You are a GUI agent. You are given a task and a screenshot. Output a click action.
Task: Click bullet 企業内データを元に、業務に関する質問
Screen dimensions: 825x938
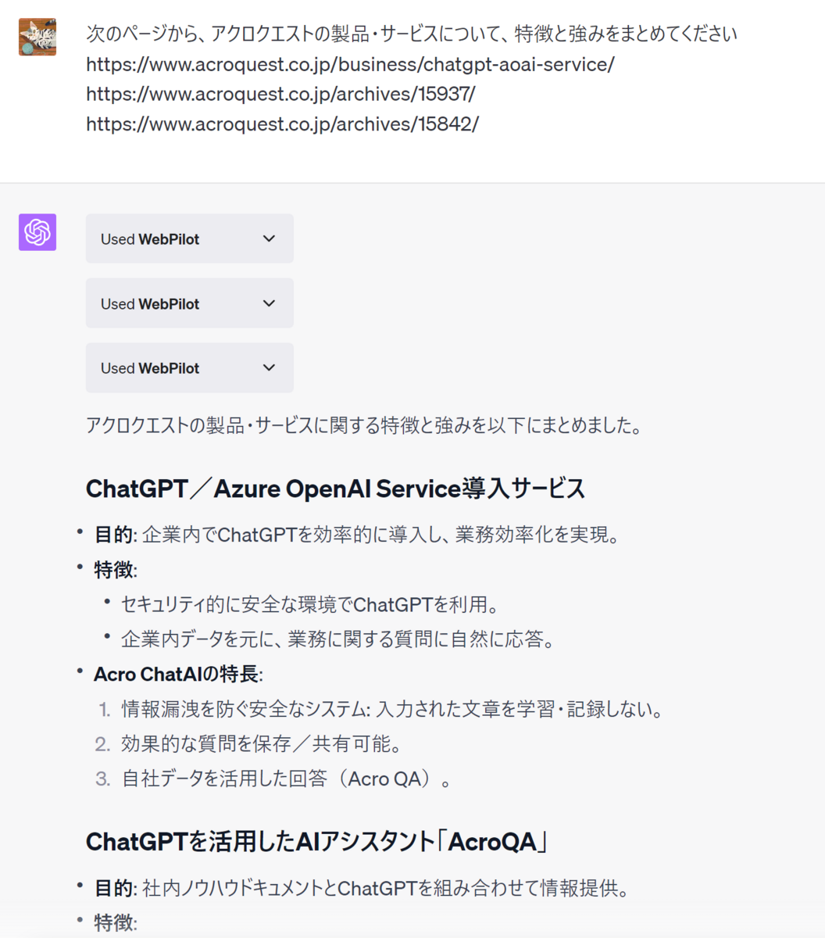click(338, 639)
